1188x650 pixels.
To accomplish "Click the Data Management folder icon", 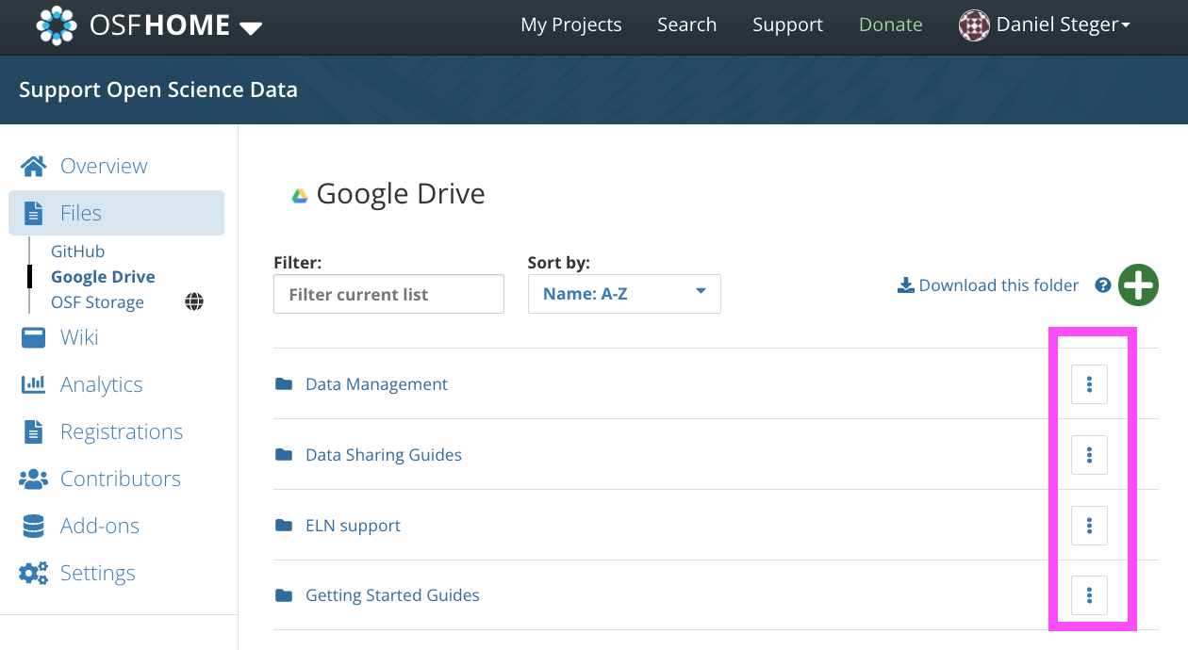I will (x=284, y=384).
